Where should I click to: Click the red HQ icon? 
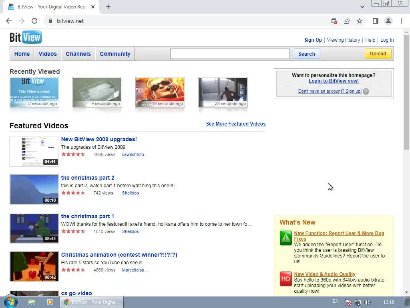[285, 279]
